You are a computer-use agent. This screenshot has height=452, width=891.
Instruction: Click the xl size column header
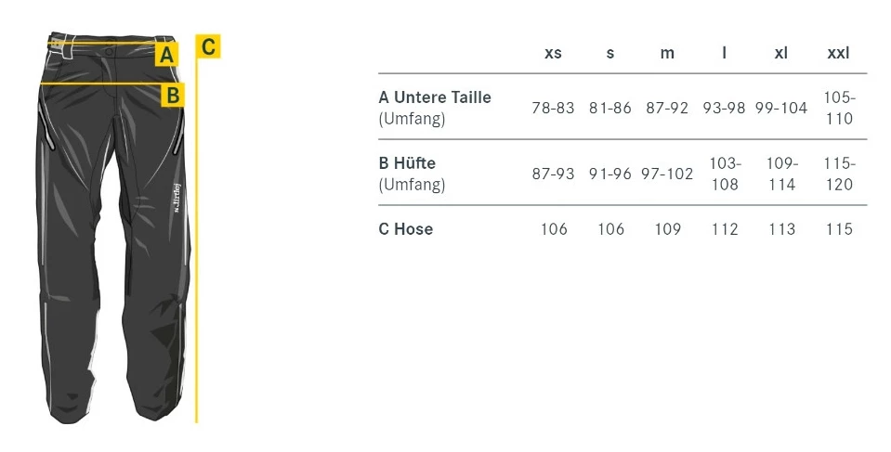[781, 54]
